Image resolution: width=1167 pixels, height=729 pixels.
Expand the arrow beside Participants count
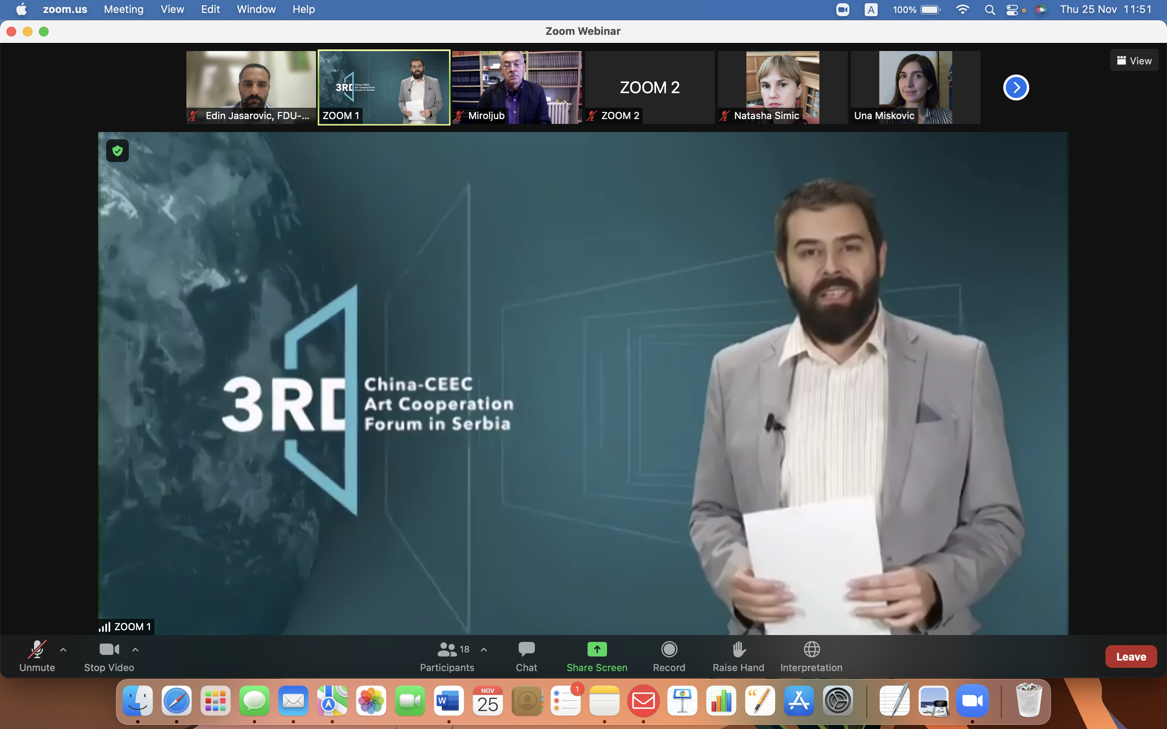coord(484,650)
